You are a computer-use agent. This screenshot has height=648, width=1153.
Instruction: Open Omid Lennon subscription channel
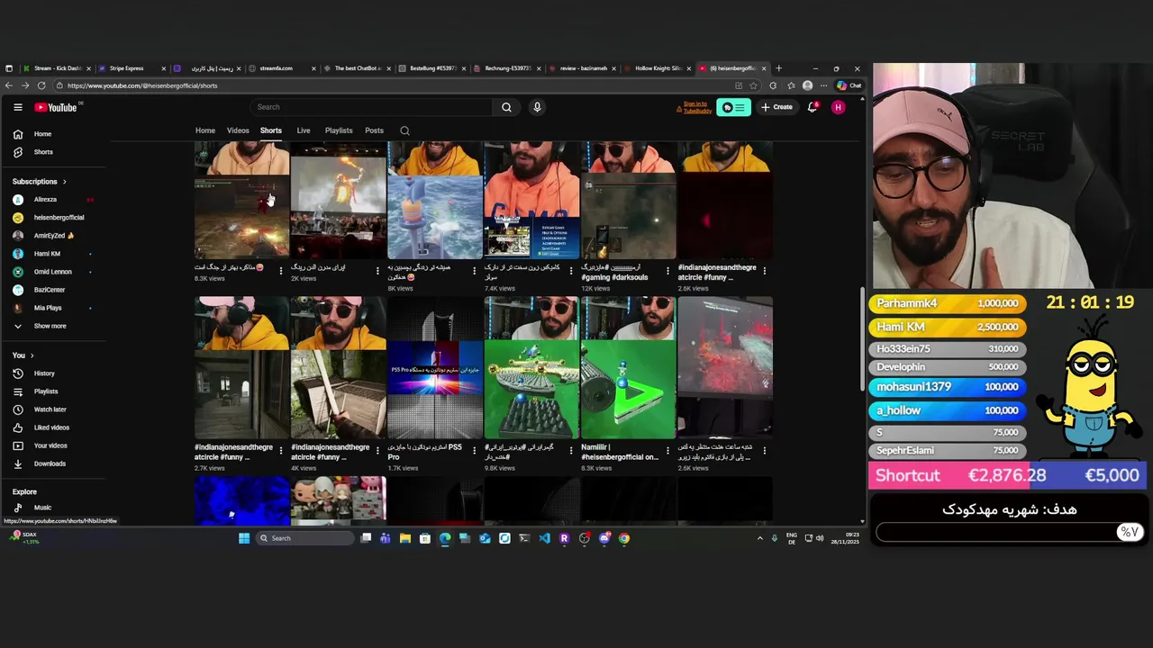(x=52, y=272)
